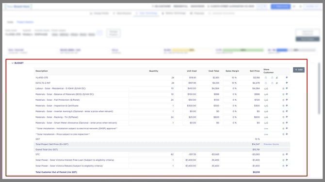Click the Your Brand Here logo
This screenshot has height=182, width=325.
click(x=18, y=7)
